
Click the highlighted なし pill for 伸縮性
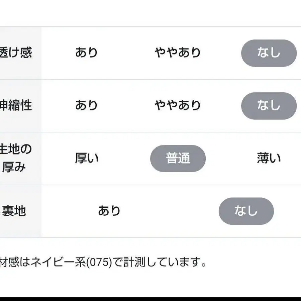[269, 106]
